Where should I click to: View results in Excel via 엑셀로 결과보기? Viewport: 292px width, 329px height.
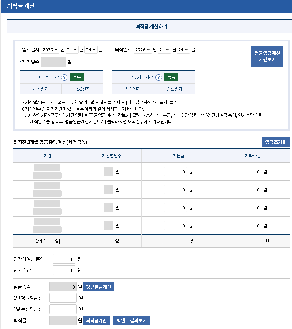[x=131, y=320]
